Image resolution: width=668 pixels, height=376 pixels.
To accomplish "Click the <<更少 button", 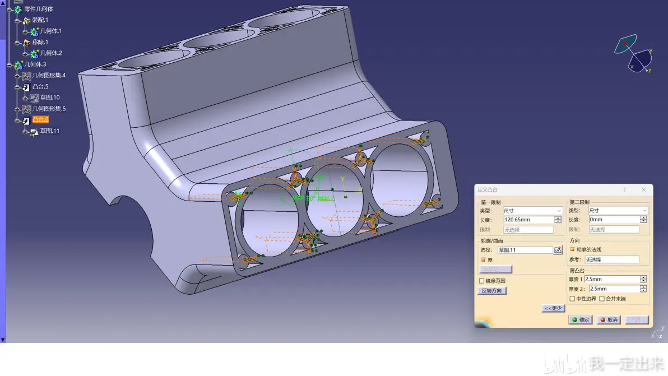I will pyautogui.click(x=553, y=308).
